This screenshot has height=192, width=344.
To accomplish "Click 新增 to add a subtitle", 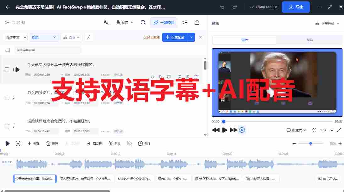I will coord(33,144).
